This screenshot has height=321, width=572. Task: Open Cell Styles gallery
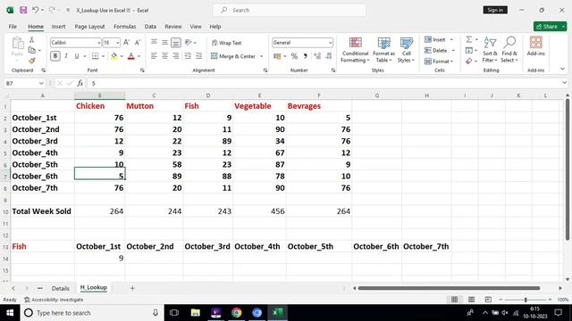click(406, 50)
